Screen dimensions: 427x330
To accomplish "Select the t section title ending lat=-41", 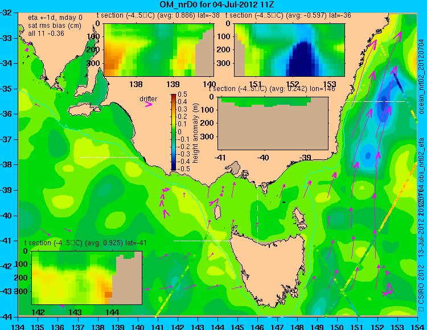I will 85,243.
